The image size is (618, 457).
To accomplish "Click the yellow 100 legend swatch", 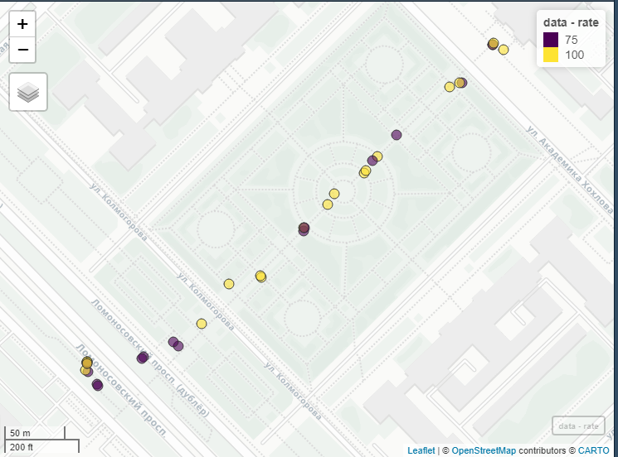I will point(550,55).
